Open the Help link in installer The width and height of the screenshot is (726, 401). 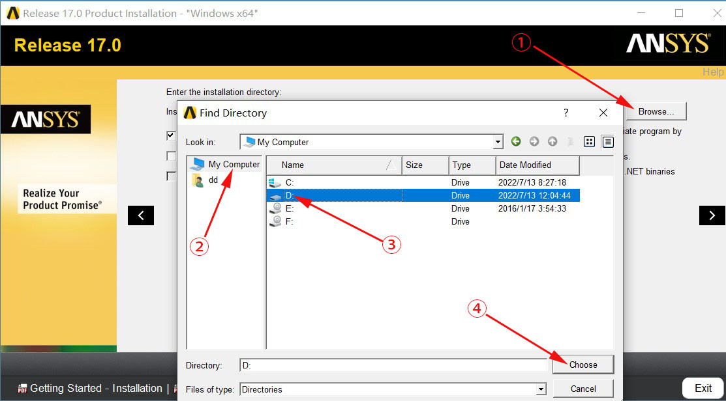pyautogui.click(x=713, y=72)
